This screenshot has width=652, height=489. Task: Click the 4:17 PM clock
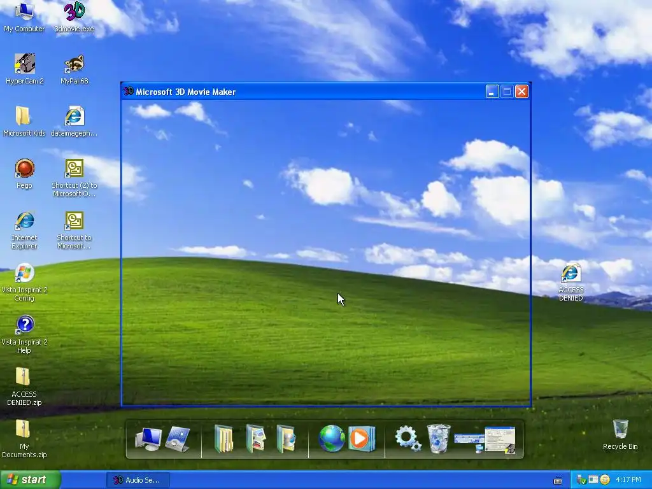[x=628, y=480]
